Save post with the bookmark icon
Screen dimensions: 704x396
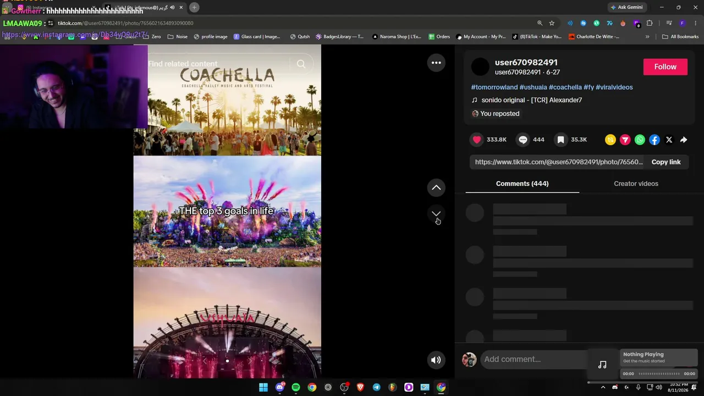tap(560, 140)
